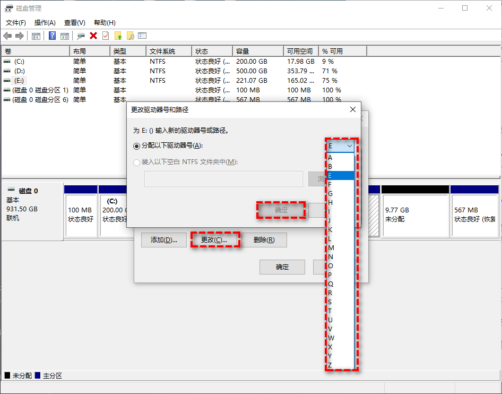Viewport: 502px width, 394px height.
Task: Click the red X delete toolbar icon
Action: [93, 36]
